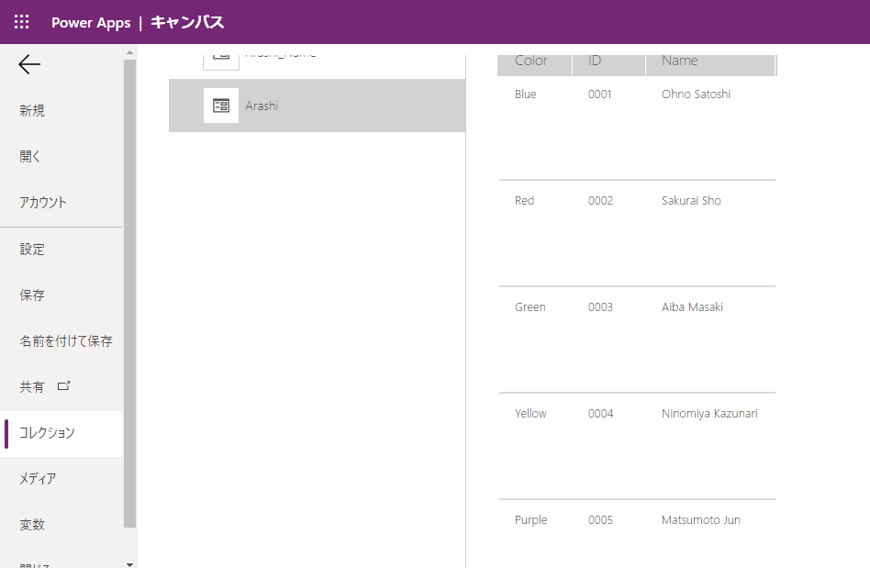
Task: Click the Aiba Masaki name cell
Action: click(693, 307)
